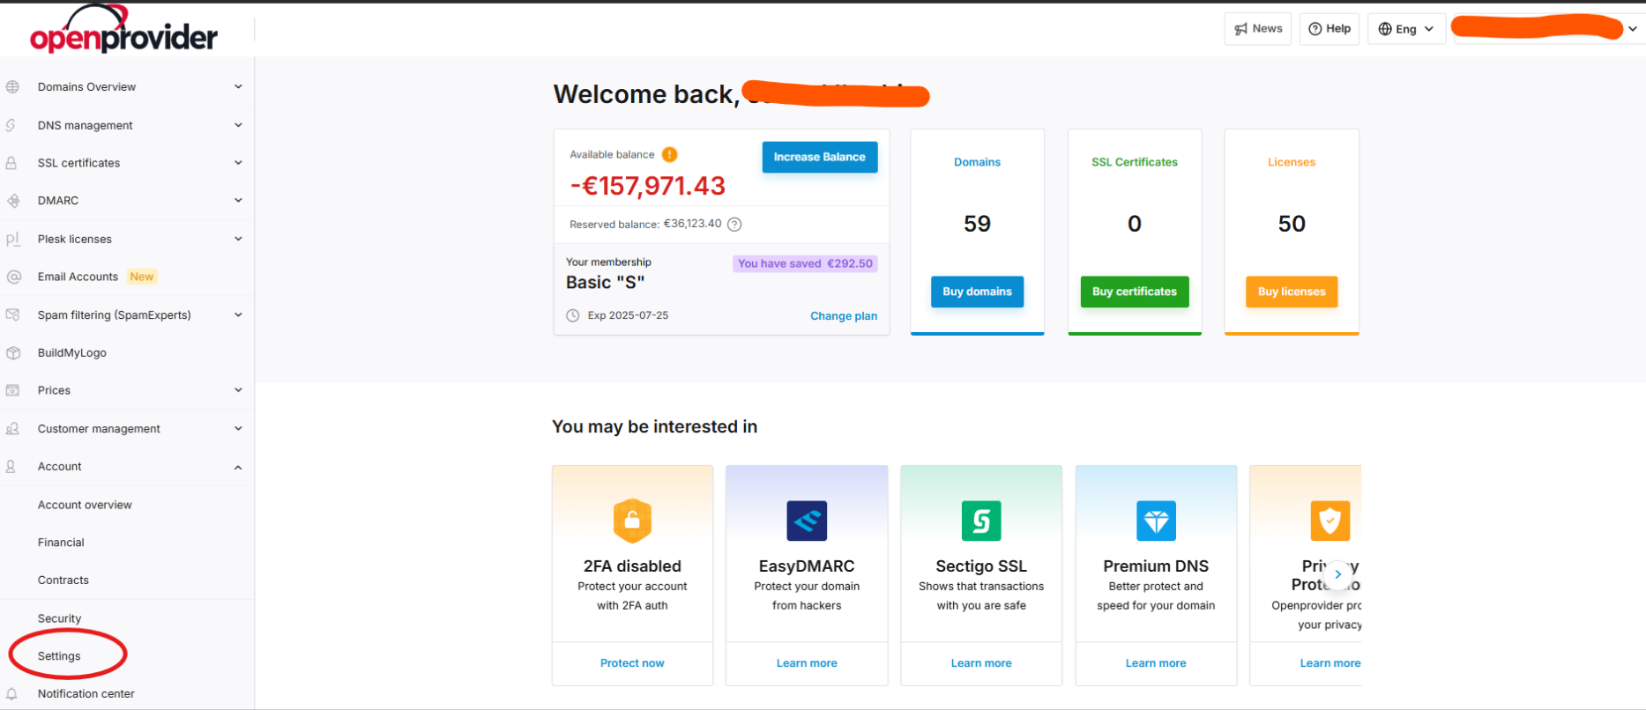The height and width of the screenshot is (710, 1646).
Task: Expand the DNS management chevron
Action: 238,125
